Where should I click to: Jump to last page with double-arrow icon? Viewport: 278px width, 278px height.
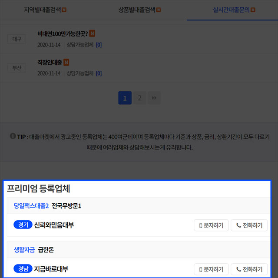(154, 98)
